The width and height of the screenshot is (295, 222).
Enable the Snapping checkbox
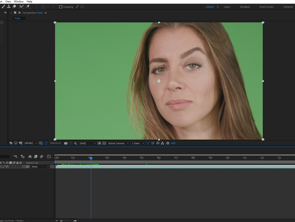pos(61,7)
